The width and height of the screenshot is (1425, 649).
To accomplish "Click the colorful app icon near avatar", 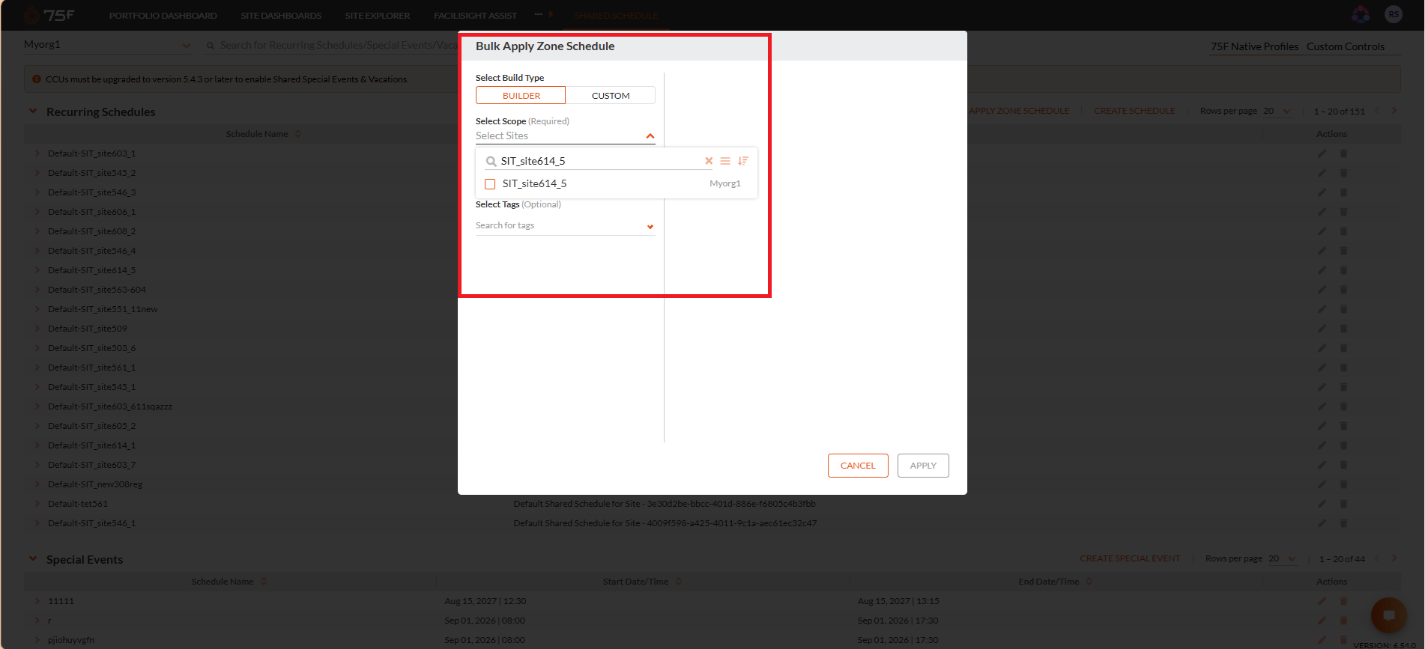I will click(1361, 14).
